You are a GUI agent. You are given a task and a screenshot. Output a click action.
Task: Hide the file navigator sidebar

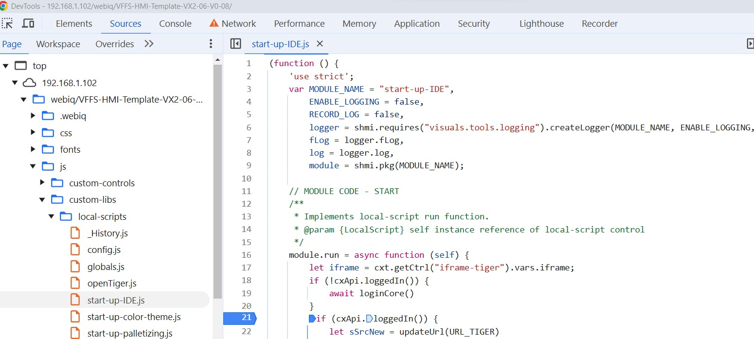[235, 44]
